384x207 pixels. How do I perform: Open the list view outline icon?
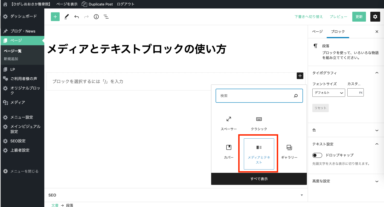(x=106, y=17)
